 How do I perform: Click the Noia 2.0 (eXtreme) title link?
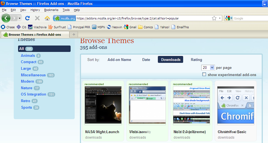pos(190,132)
